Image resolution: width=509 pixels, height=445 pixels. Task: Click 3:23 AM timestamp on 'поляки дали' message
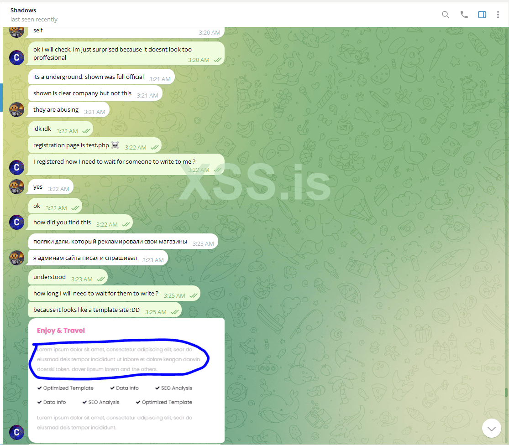(x=203, y=244)
